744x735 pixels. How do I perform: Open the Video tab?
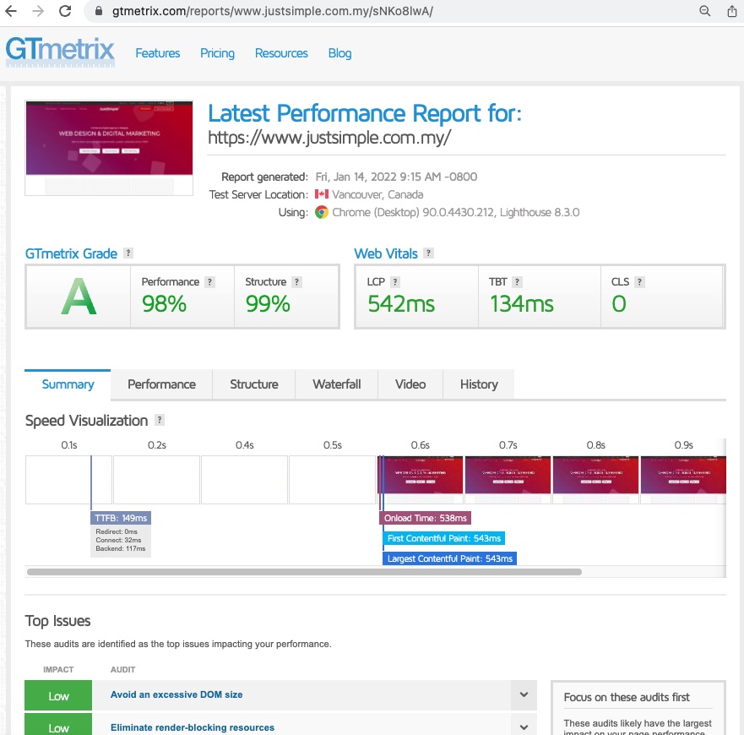pos(410,384)
